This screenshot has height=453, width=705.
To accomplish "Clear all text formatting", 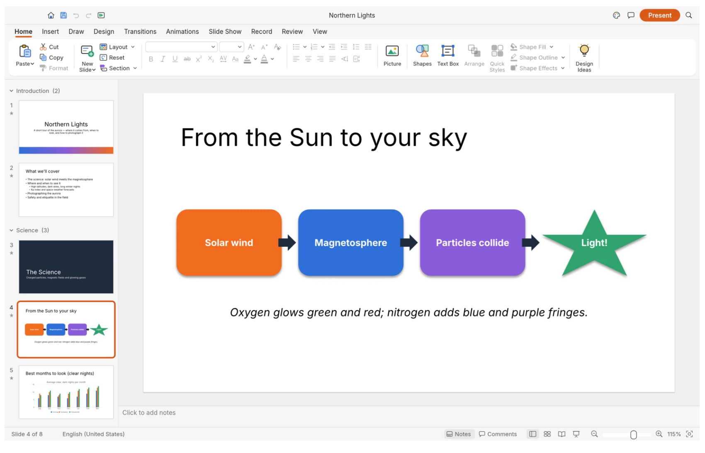I will coord(277,47).
